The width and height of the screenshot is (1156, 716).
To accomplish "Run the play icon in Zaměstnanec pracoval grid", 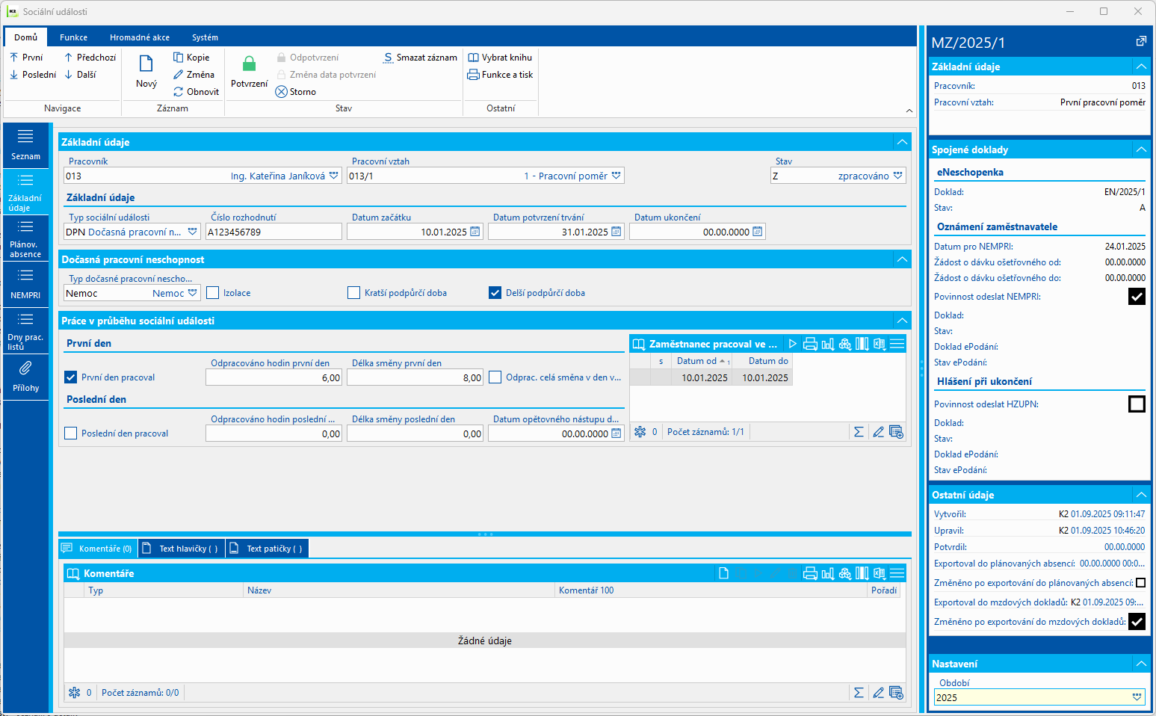I will 793,344.
